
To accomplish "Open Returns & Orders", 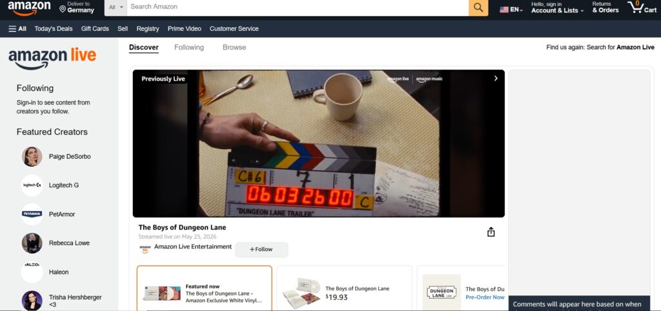I will click(605, 8).
